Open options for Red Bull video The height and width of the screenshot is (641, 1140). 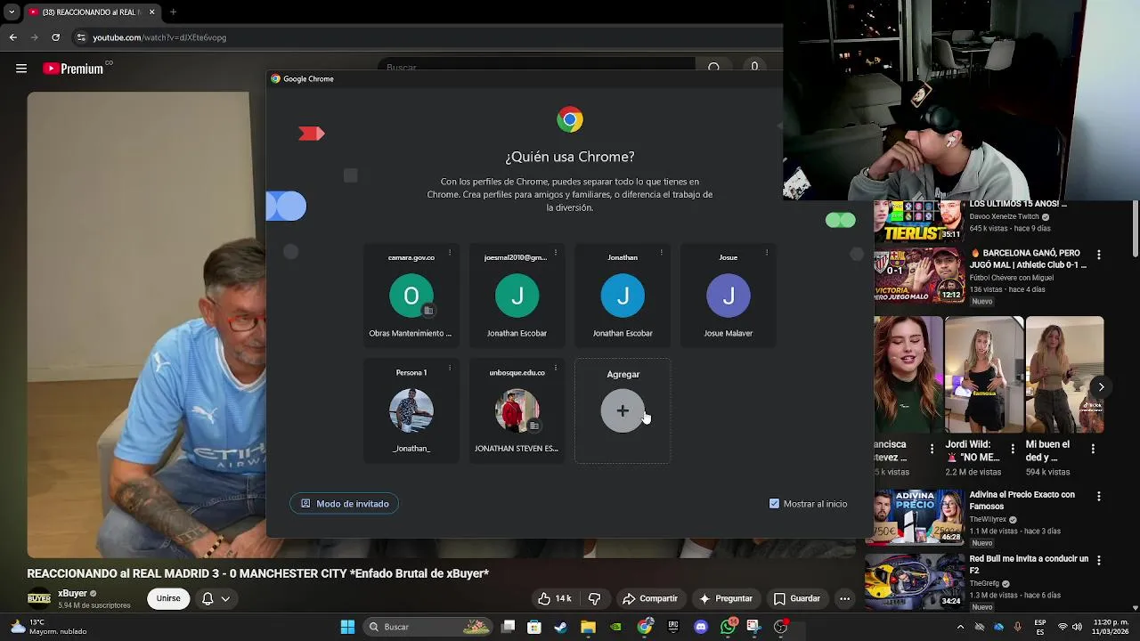coord(1098,560)
